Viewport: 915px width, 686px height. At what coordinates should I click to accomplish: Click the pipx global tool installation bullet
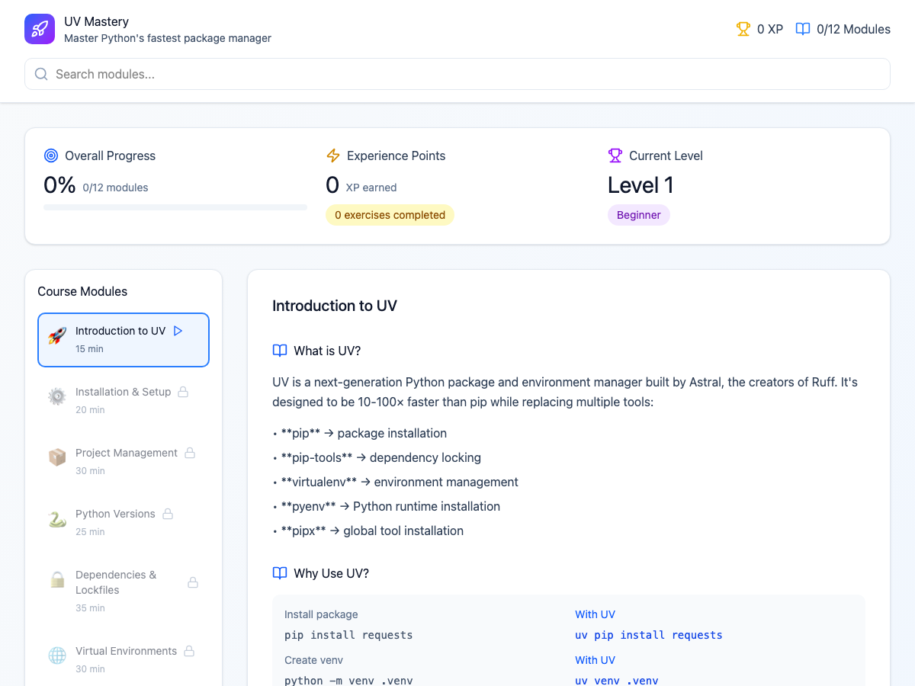[368, 531]
